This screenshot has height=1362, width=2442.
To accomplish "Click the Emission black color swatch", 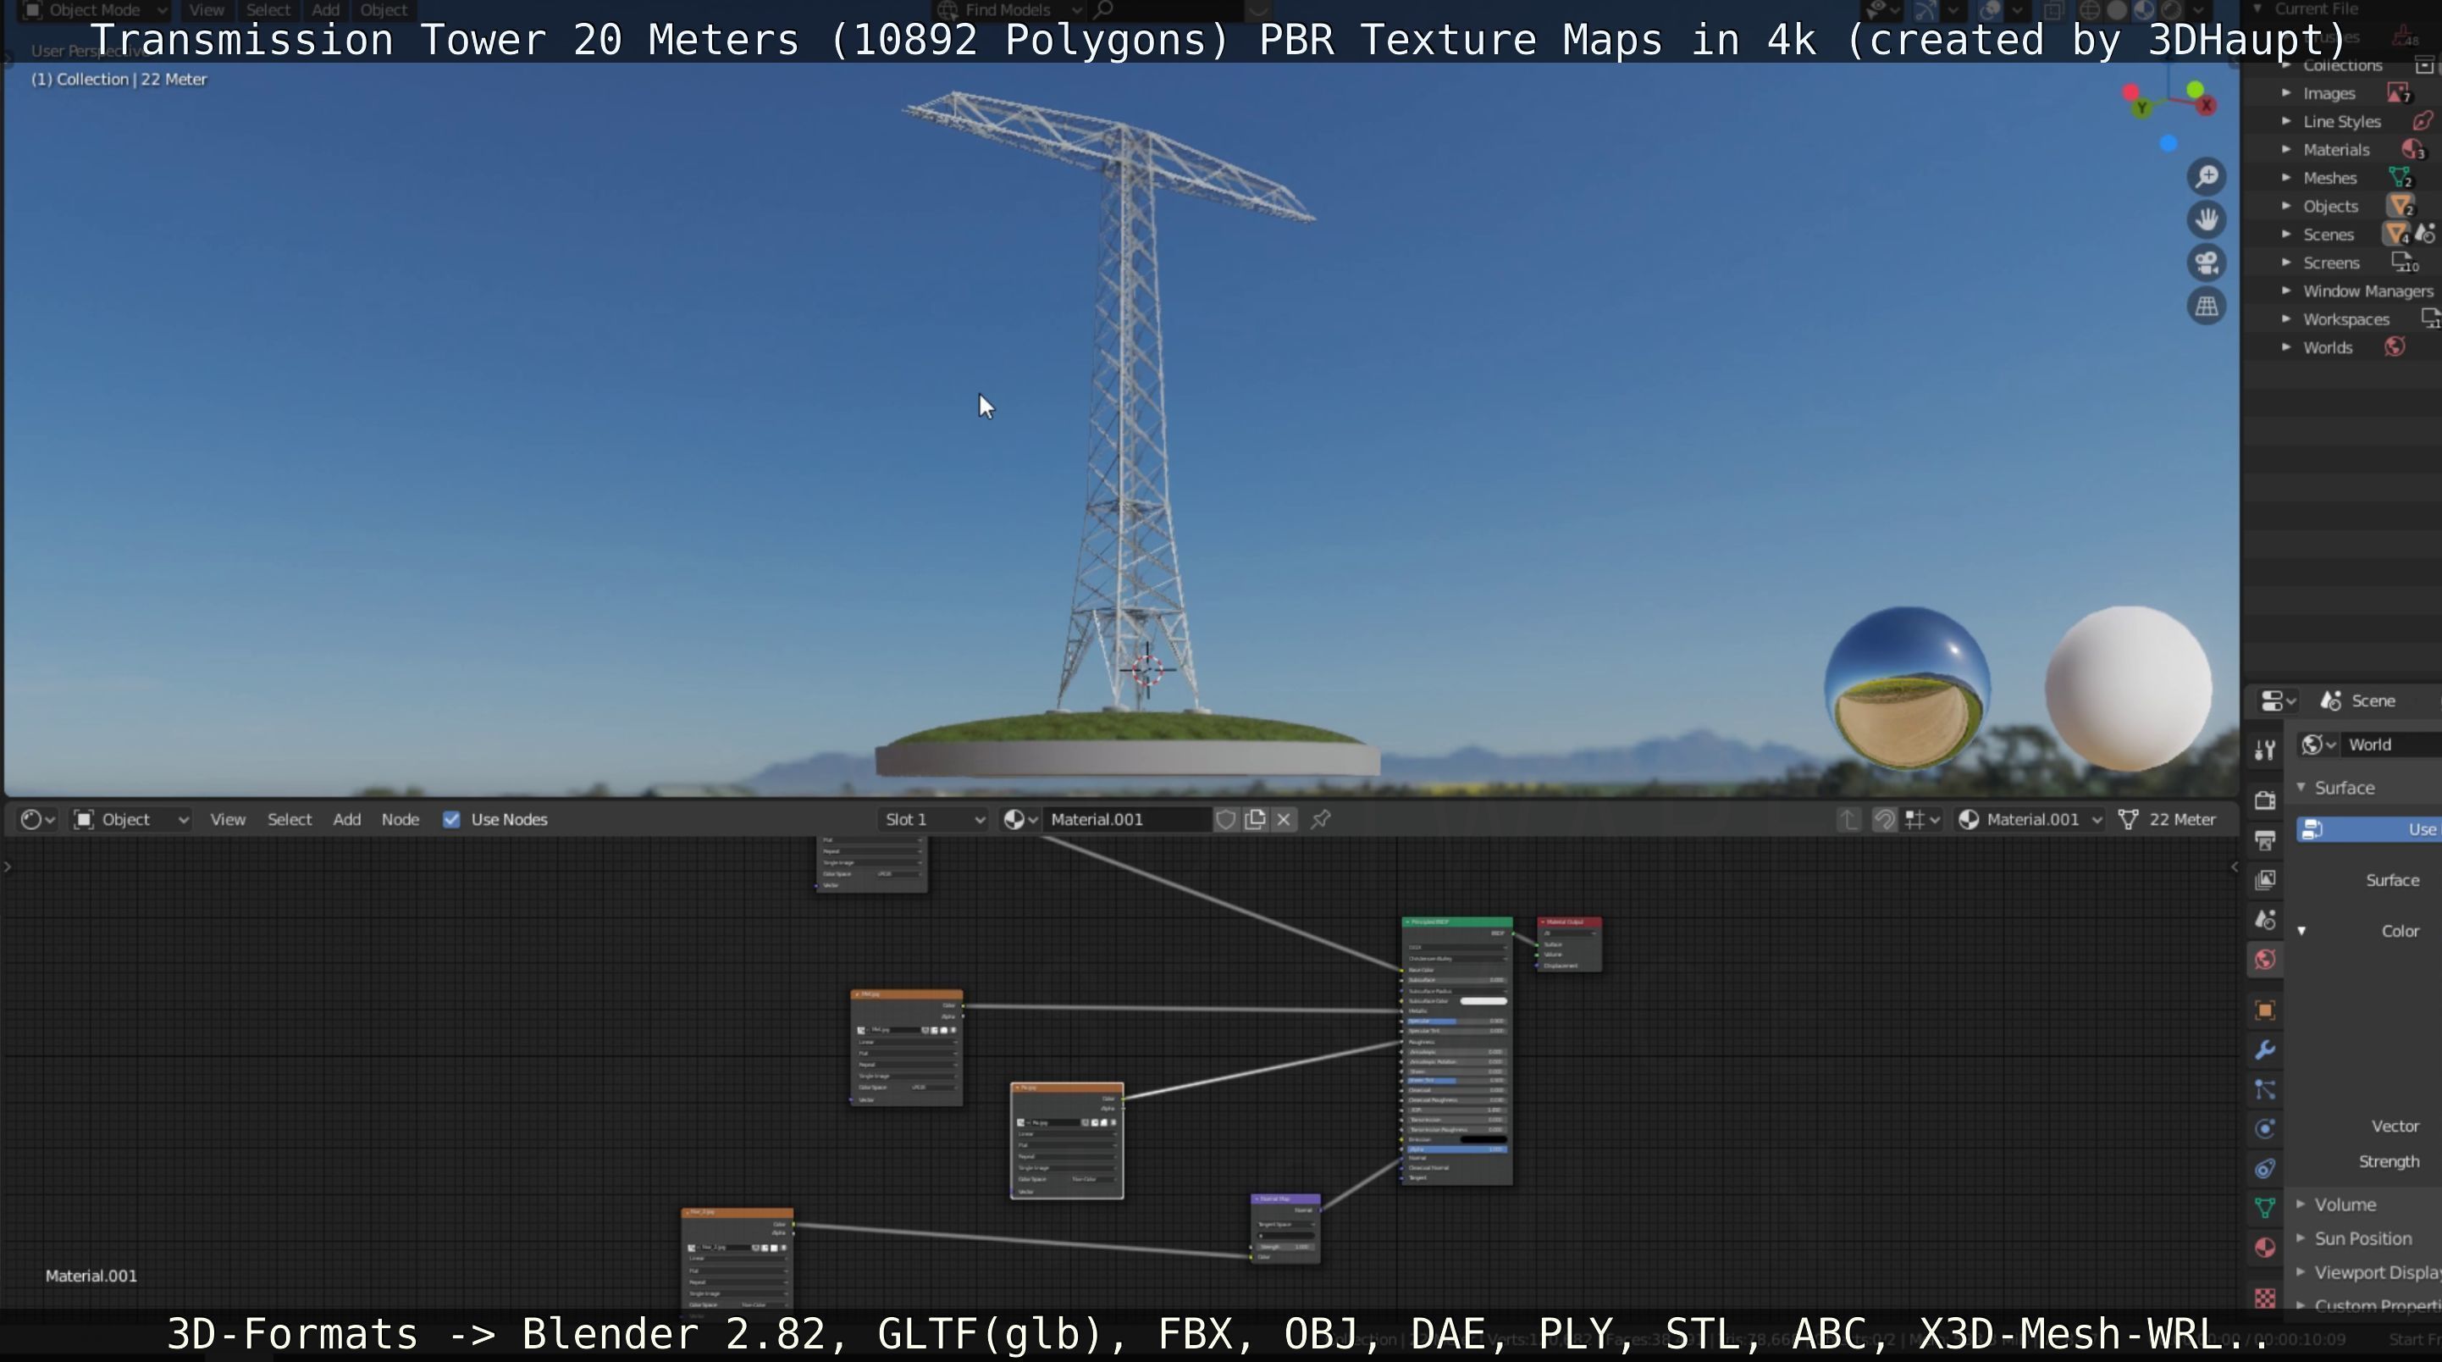I will point(1483,1139).
